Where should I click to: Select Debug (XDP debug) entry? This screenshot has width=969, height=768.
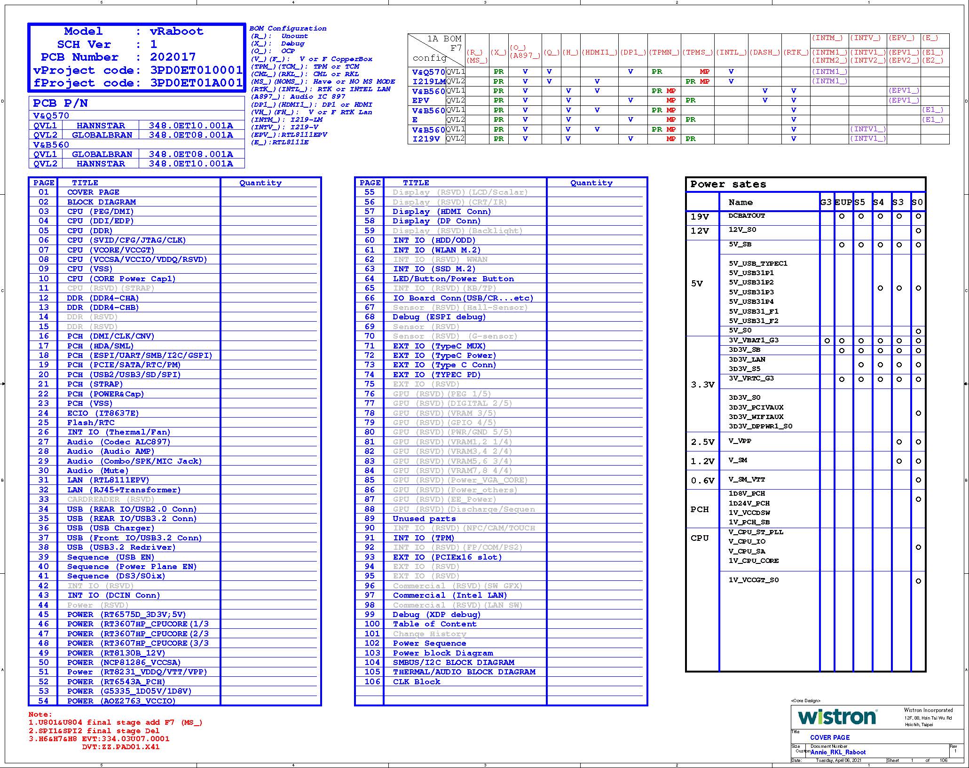pos(436,614)
